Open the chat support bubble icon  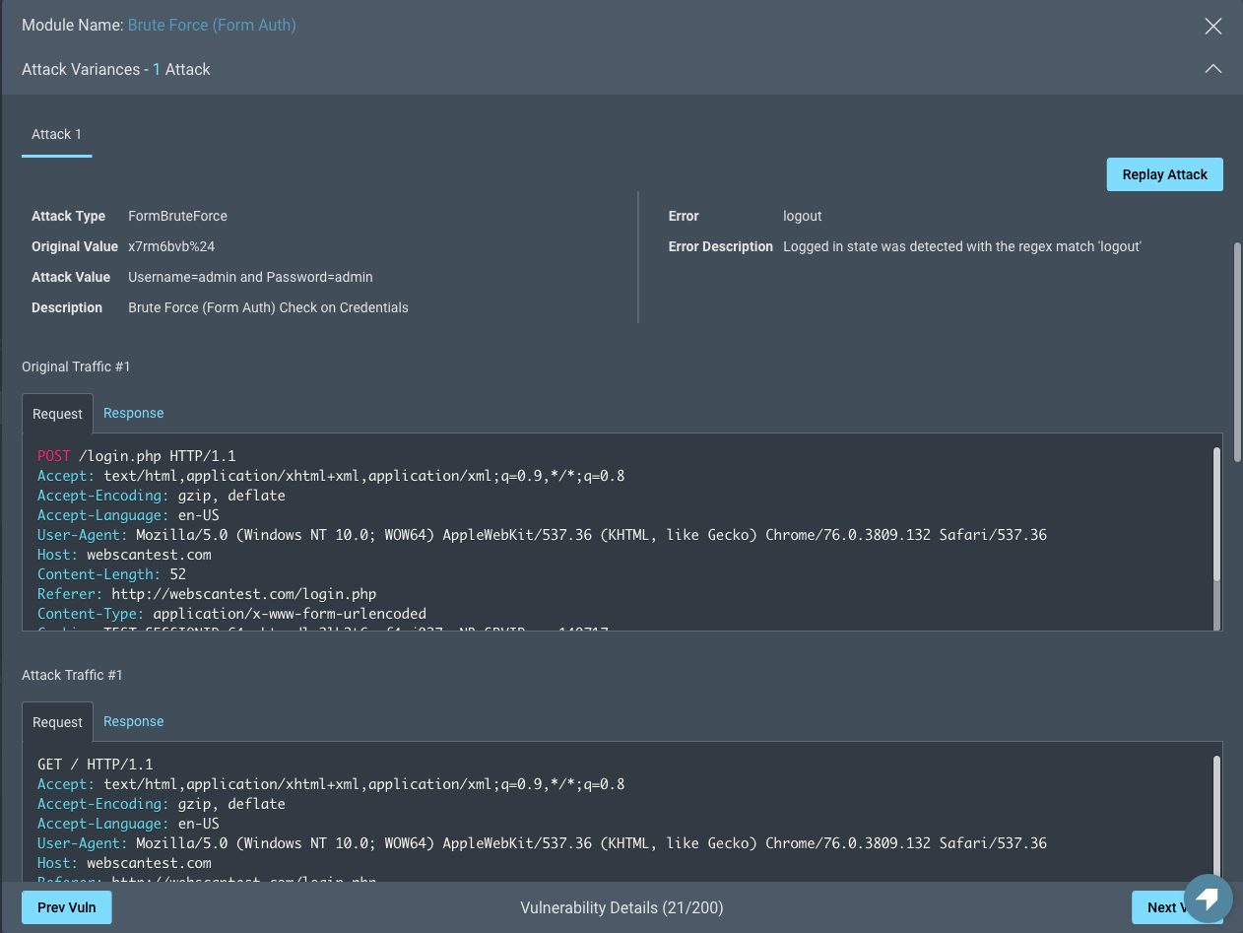pos(1208,898)
